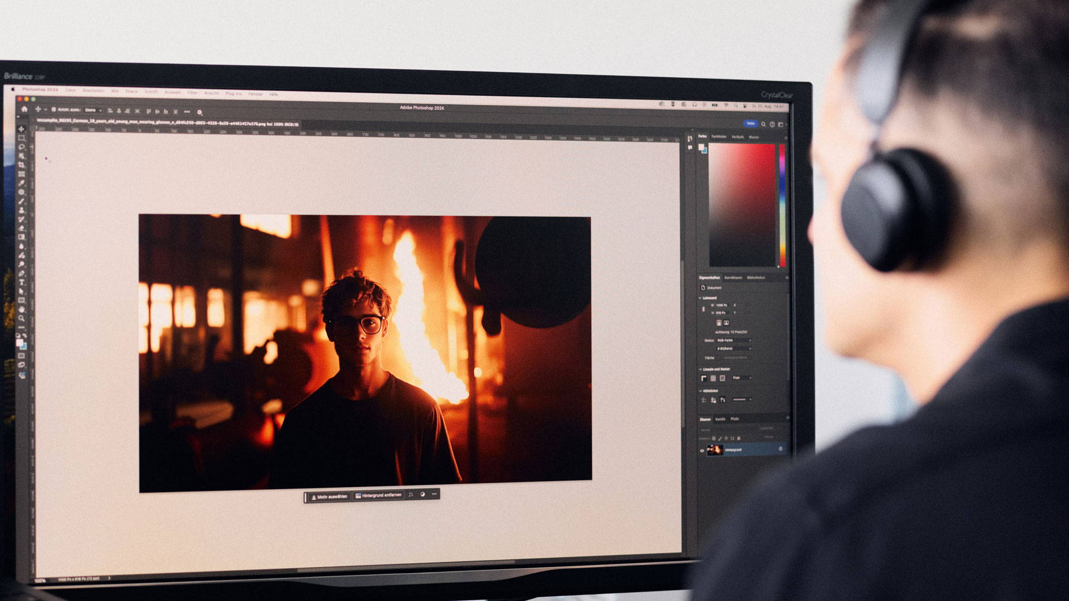Select the Crop tool

21,165
